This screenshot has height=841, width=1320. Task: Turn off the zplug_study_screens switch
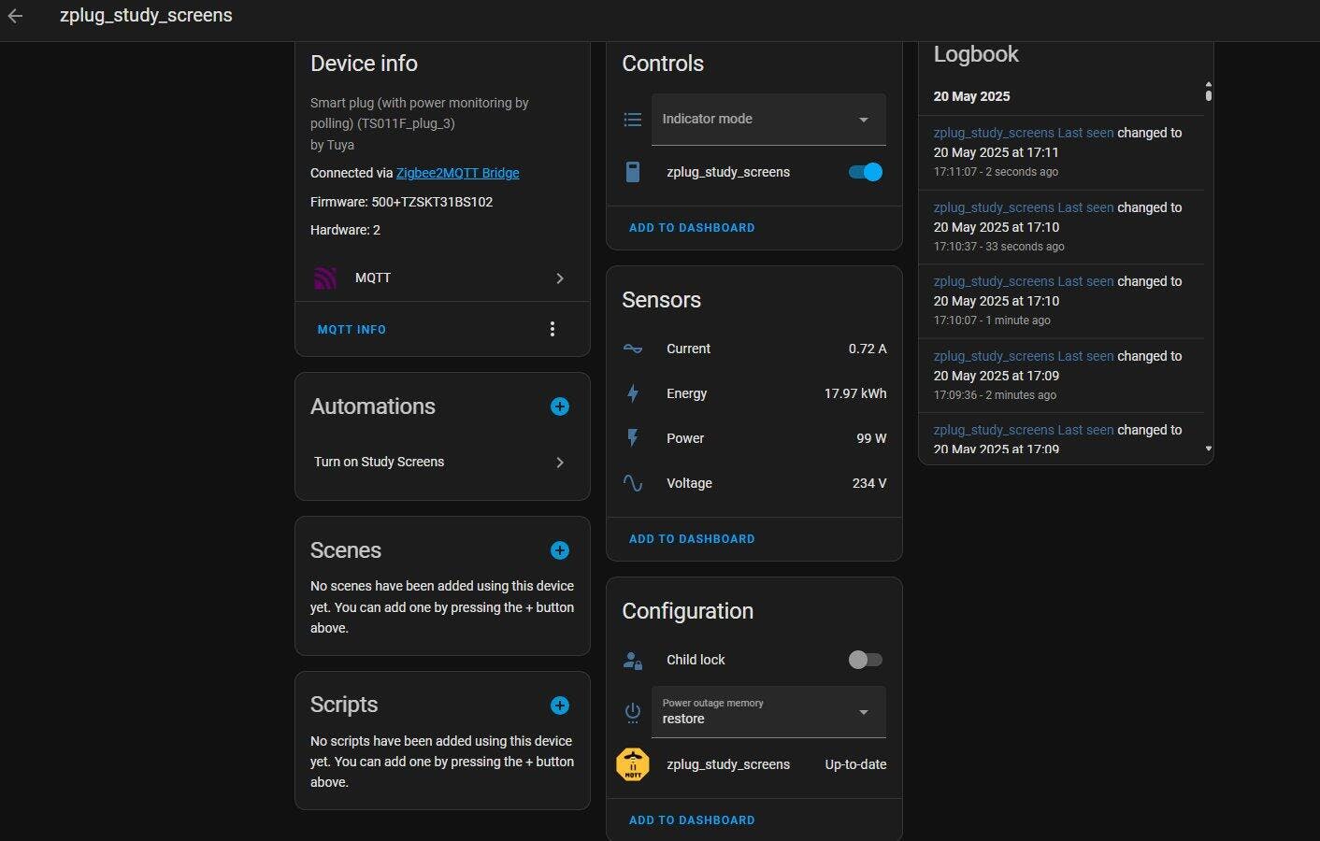[x=865, y=172]
